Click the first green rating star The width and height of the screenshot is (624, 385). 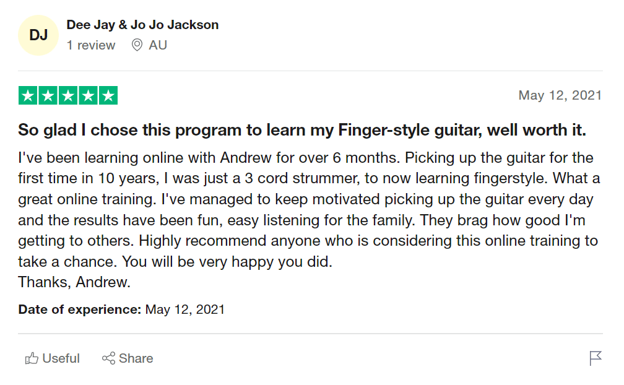pyautogui.click(x=28, y=96)
